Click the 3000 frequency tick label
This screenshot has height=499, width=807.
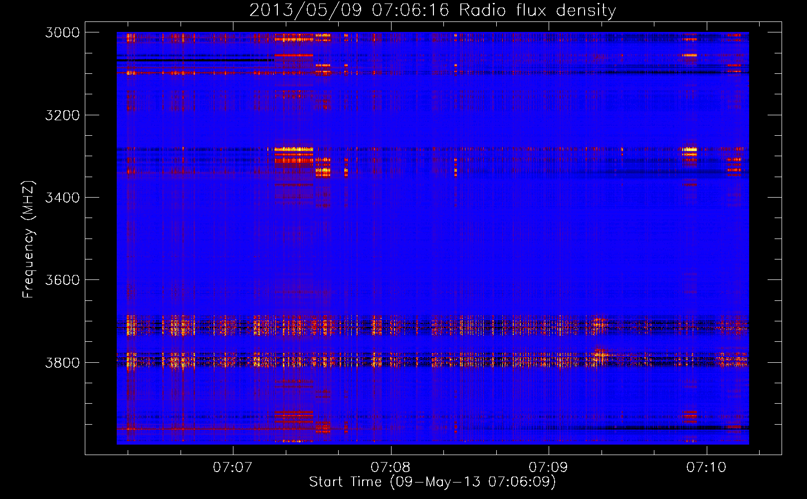pyautogui.click(x=62, y=32)
